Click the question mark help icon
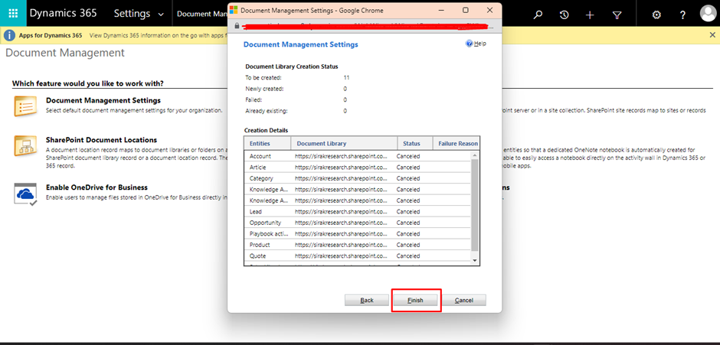Screen dimensions: 720x345 682,15
